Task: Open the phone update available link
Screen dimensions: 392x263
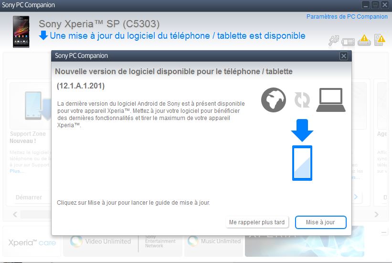Action: coord(178,36)
